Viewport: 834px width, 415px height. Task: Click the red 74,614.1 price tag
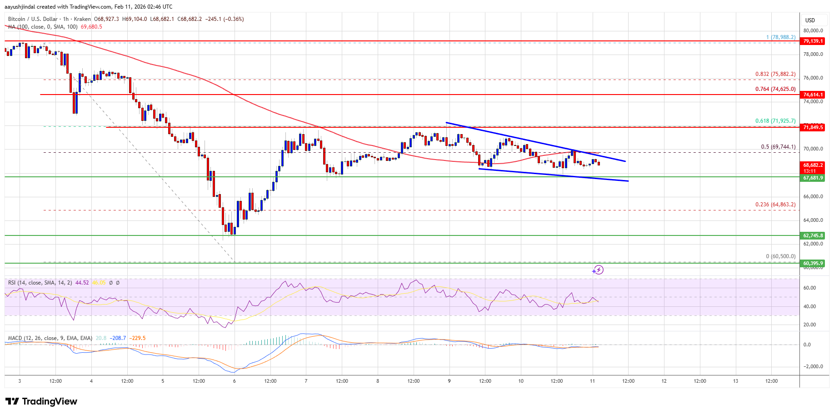tap(813, 95)
